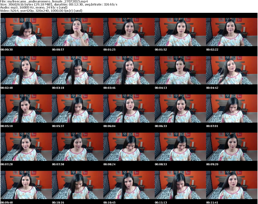Select the thumbnail frame at 00:07:01
258x204 pixels.
(232, 109)
